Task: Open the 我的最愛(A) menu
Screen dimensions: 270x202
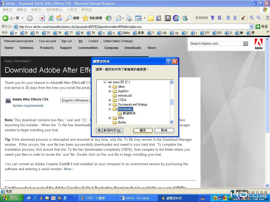Action: pos(54,10)
